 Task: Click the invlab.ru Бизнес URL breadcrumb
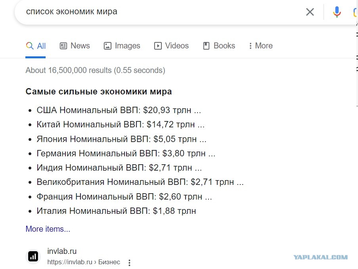click(x=84, y=262)
